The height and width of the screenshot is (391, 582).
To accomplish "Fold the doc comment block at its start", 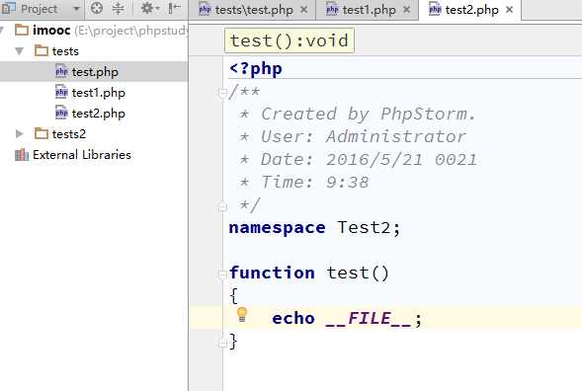I will [222, 93].
